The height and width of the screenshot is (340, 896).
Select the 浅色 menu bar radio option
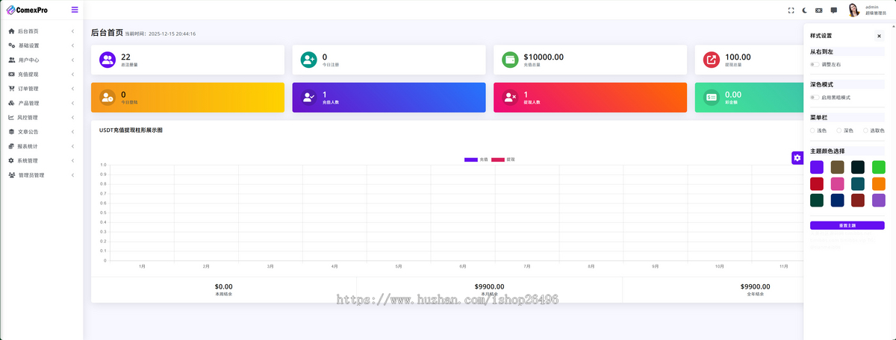point(812,130)
